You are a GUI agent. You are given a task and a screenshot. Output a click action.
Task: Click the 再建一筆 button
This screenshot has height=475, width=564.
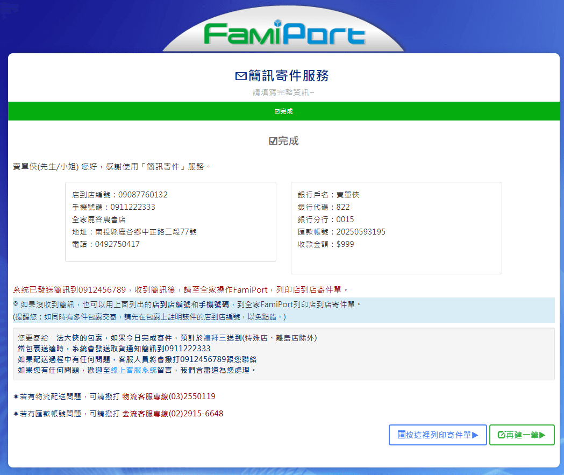coord(522,435)
